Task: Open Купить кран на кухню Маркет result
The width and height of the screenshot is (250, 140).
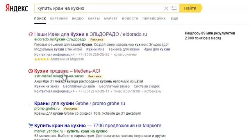Action: (98, 126)
